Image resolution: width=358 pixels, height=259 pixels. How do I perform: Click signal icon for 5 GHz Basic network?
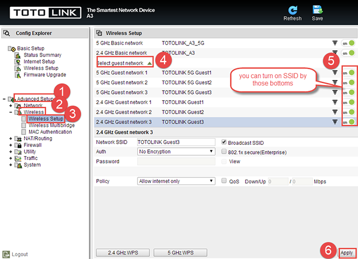click(335, 43)
